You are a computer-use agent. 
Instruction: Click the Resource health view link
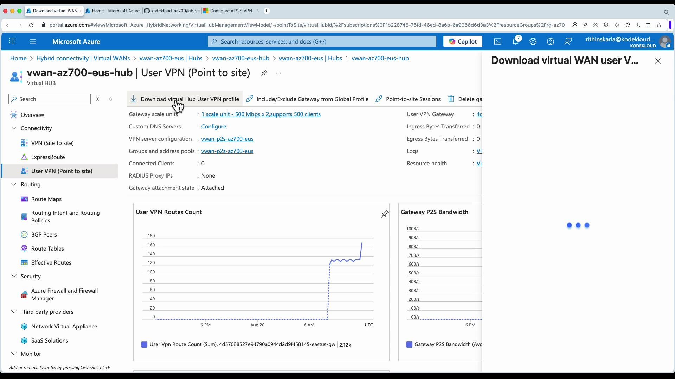pos(479,163)
